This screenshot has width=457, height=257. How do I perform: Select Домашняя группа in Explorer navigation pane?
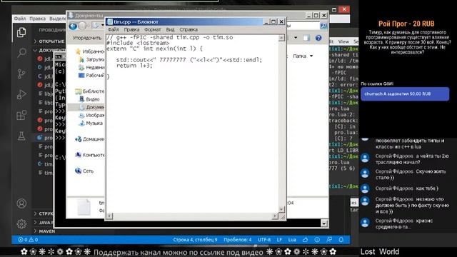coord(90,139)
